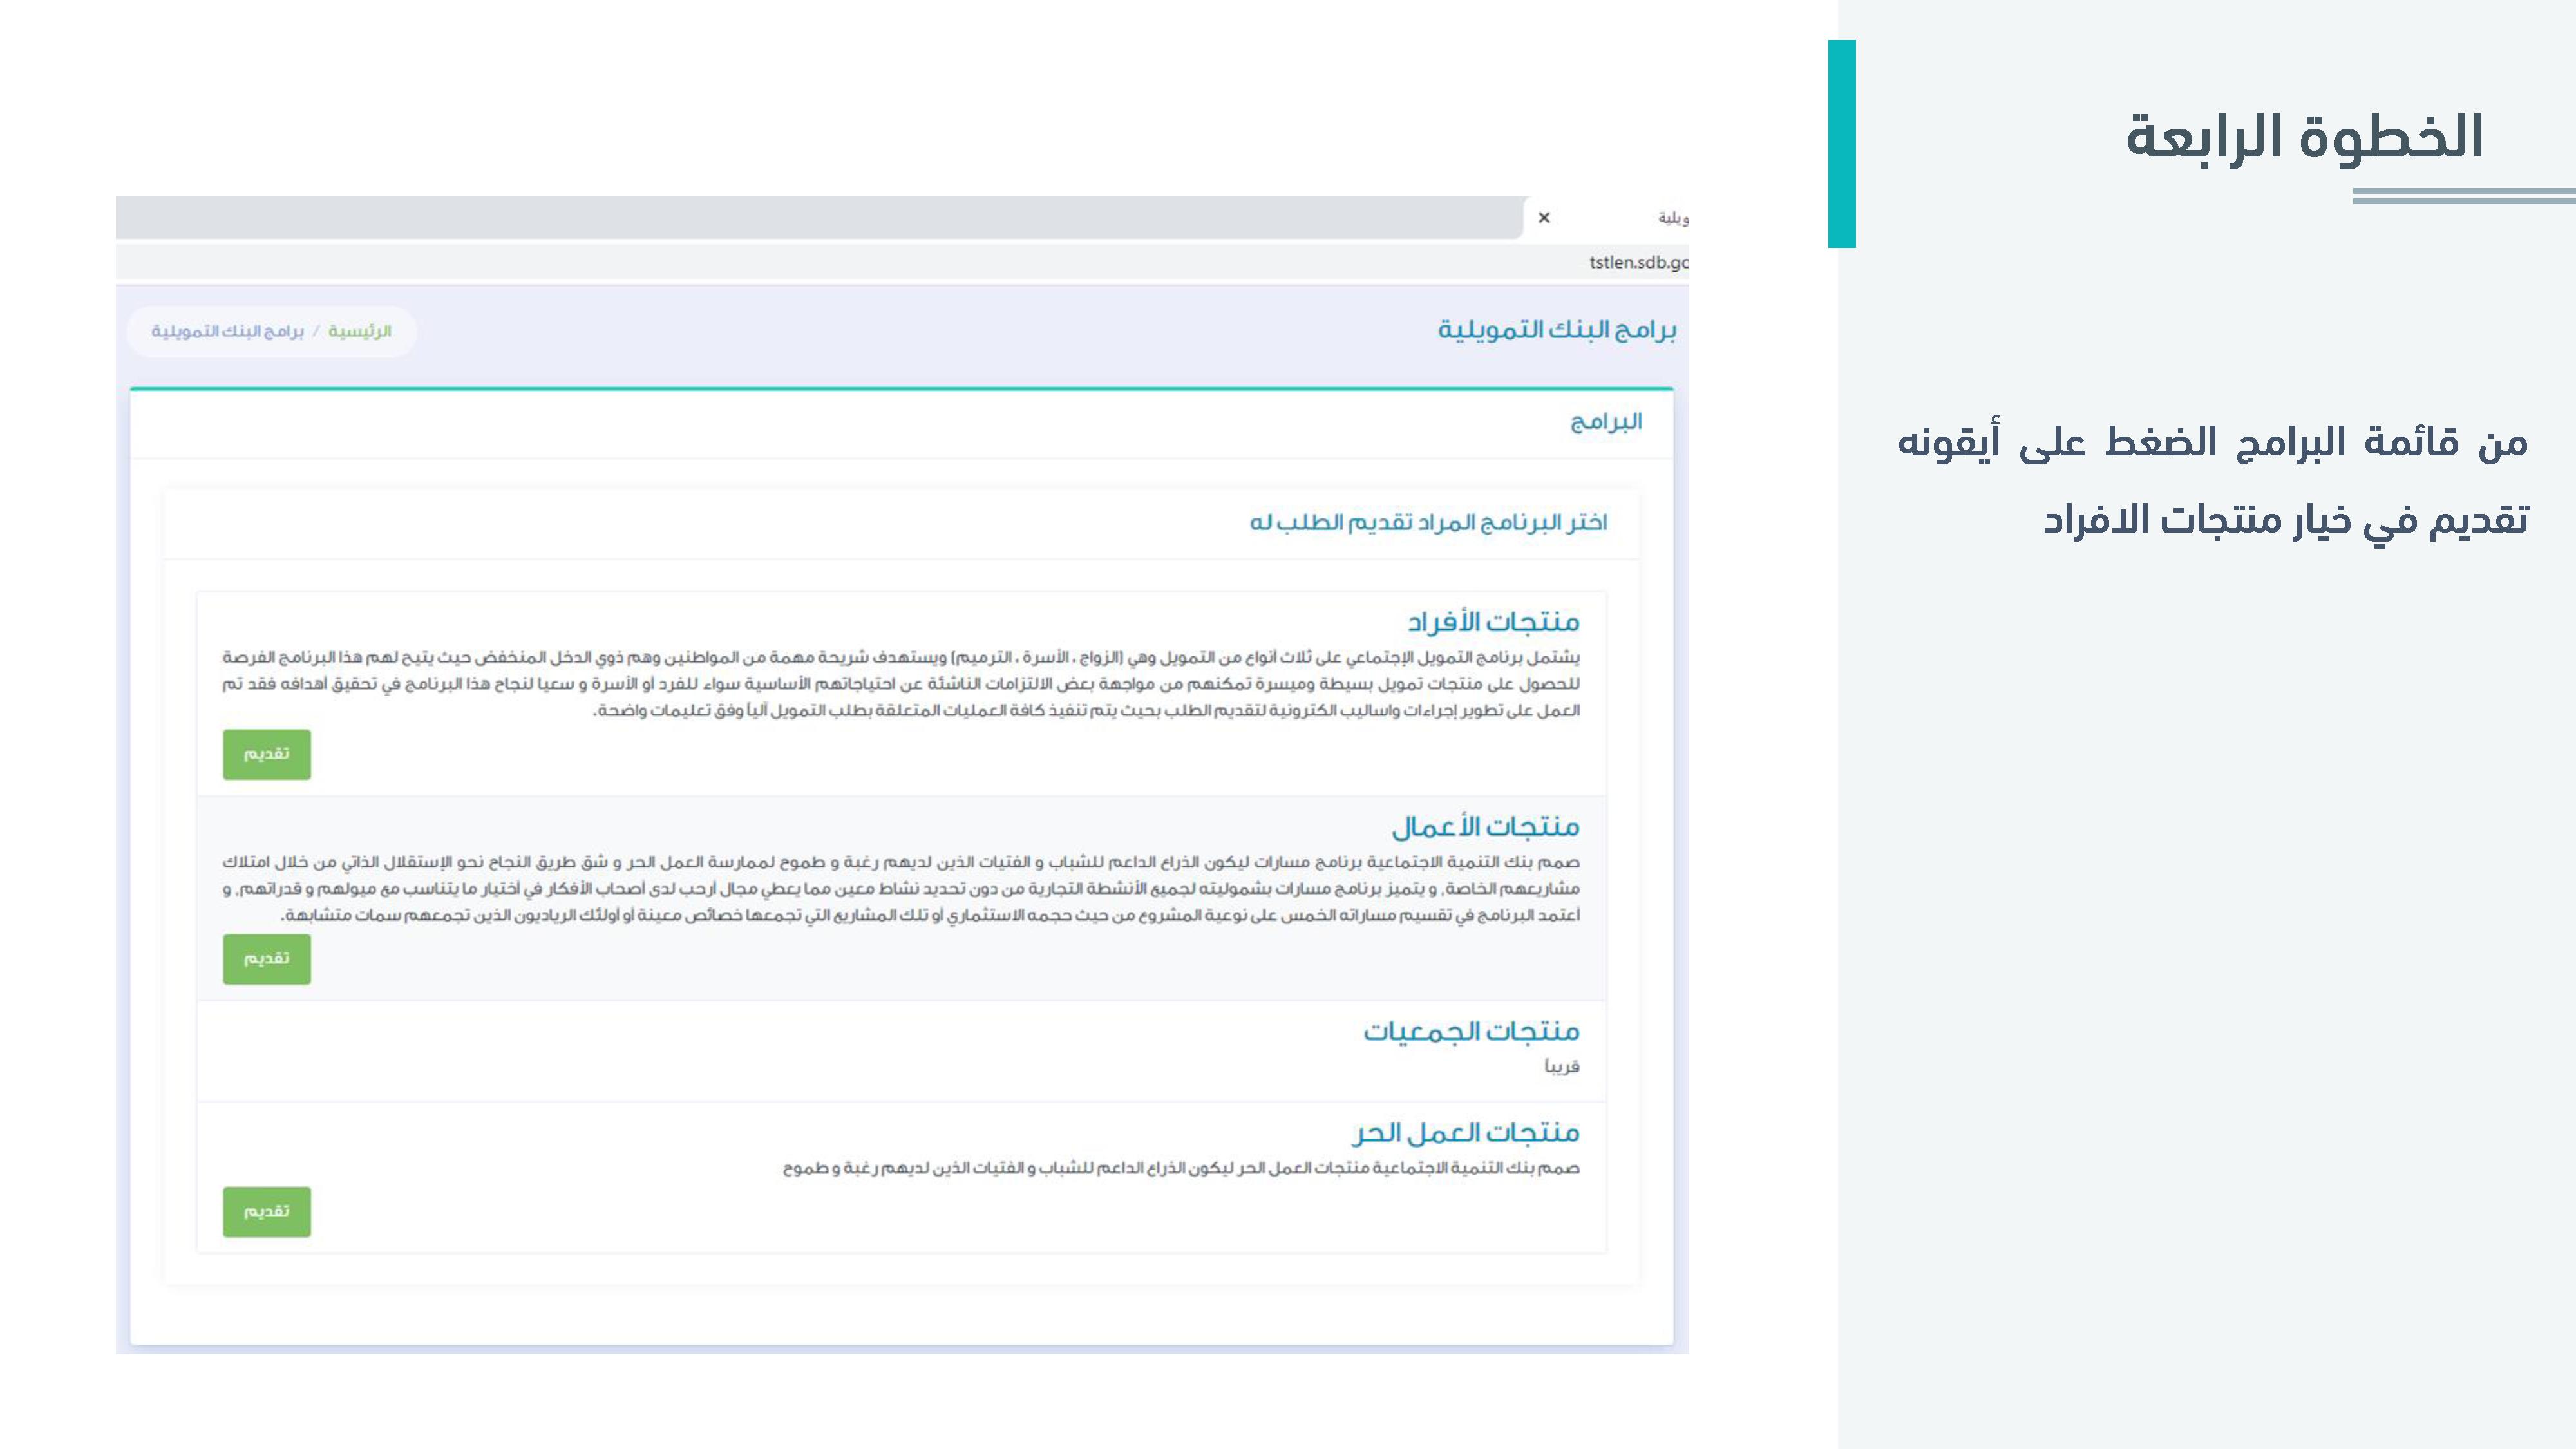
Task: Click the large برامج البنك التمويلية page title
Action: (x=1557, y=330)
